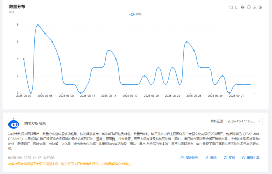Click the last data point on the line
Viewport: 272px width, 174px height.
250,84
